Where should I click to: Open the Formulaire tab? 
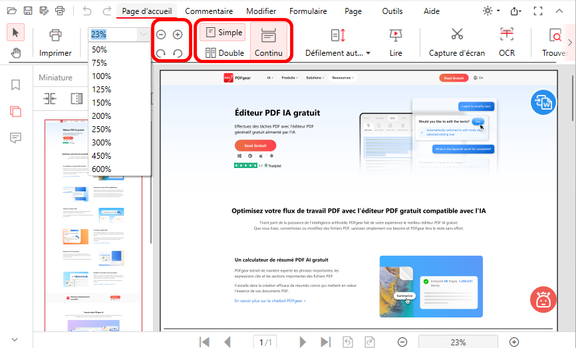(x=308, y=11)
